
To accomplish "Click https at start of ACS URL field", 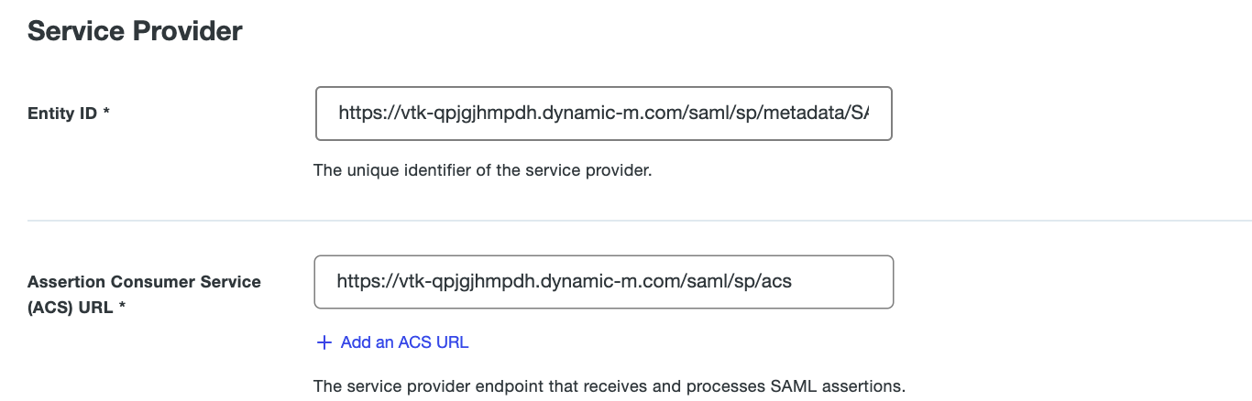I will coord(357,282).
